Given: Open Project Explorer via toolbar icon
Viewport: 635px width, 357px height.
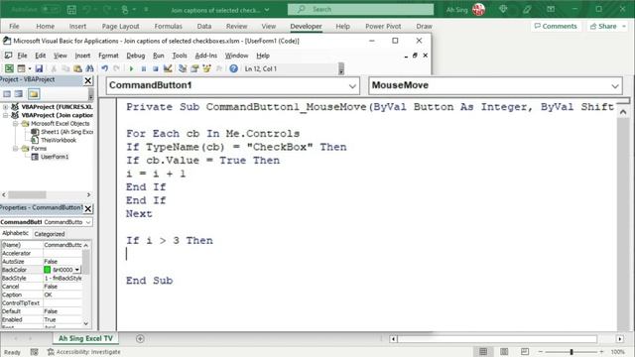Looking at the screenshot, I should (x=183, y=68).
